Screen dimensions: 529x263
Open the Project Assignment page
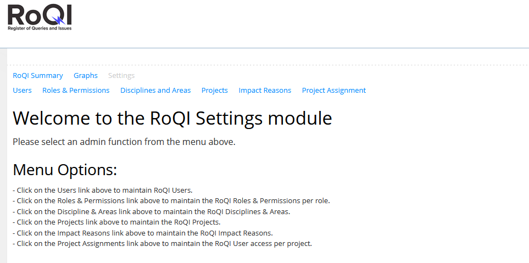coord(334,91)
